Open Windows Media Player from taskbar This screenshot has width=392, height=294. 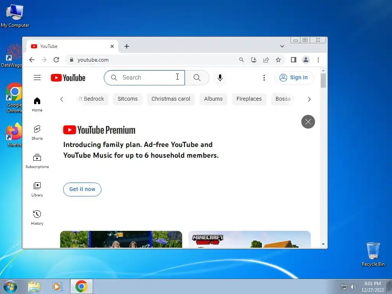click(57, 287)
